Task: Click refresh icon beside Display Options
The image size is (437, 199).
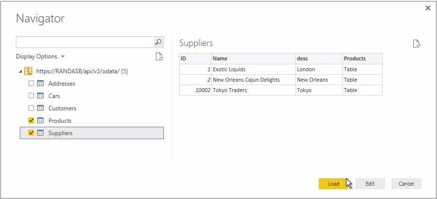Action: tap(159, 56)
